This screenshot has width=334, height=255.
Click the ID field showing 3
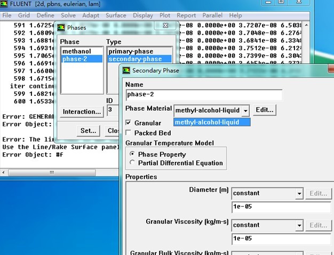pos(113,110)
